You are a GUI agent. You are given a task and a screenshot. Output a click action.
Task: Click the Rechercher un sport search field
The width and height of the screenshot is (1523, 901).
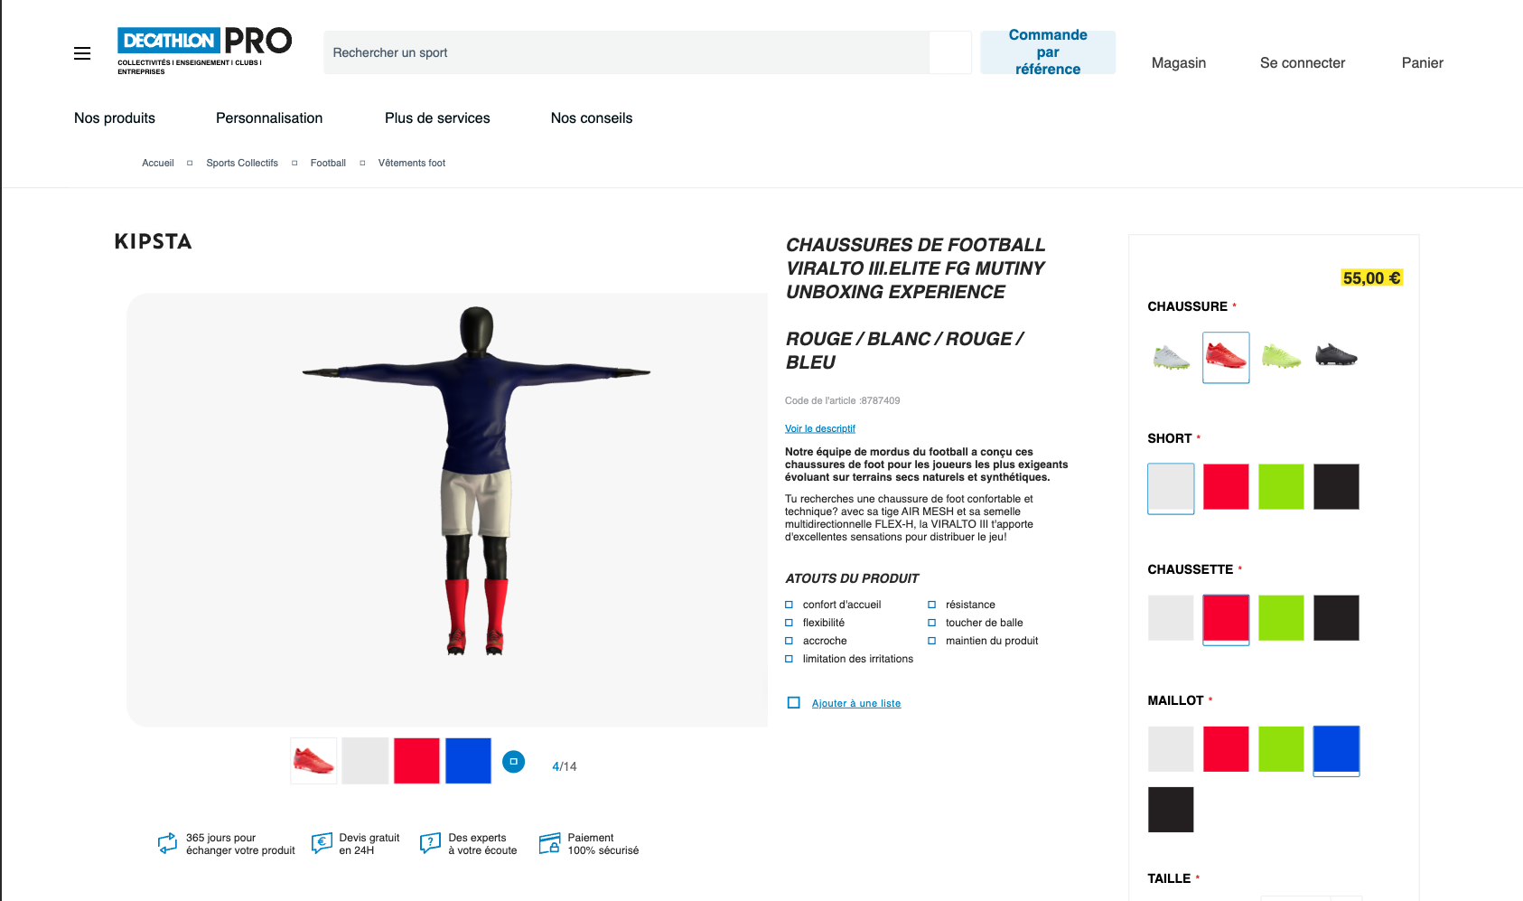coord(626,52)
